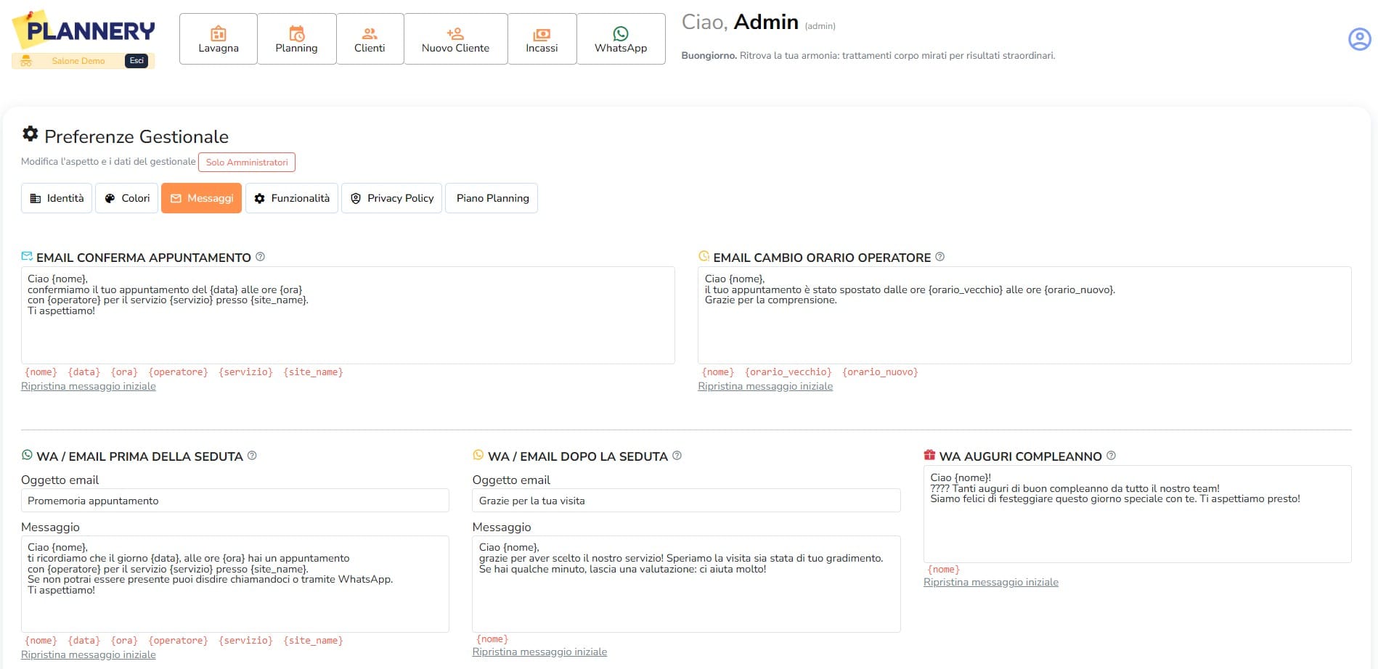Insert the {orario_vecchio} placeholder tag
Viewport: 1378px width, 669px height.
(x=788, y=372)
